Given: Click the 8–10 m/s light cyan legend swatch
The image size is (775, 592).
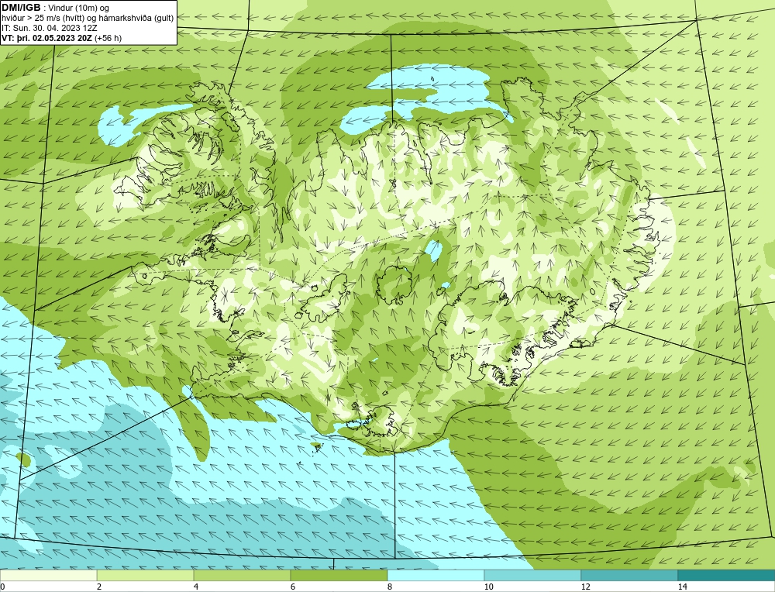Looking at the screenshot, I should pos(436,576).
